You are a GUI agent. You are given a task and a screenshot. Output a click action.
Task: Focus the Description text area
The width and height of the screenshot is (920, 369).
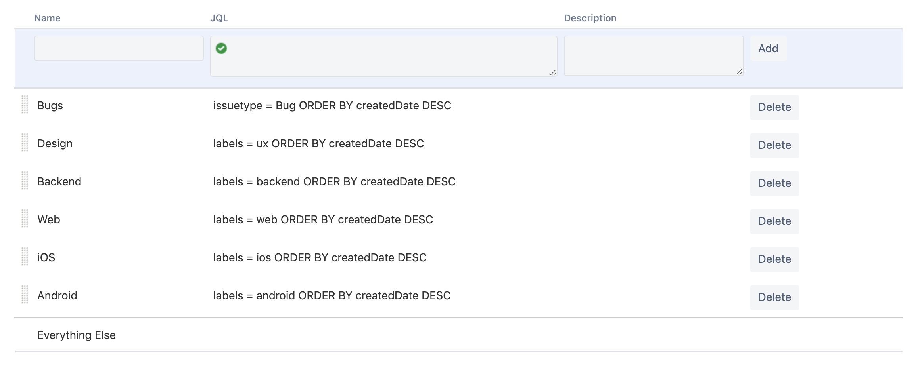(654, 56)
